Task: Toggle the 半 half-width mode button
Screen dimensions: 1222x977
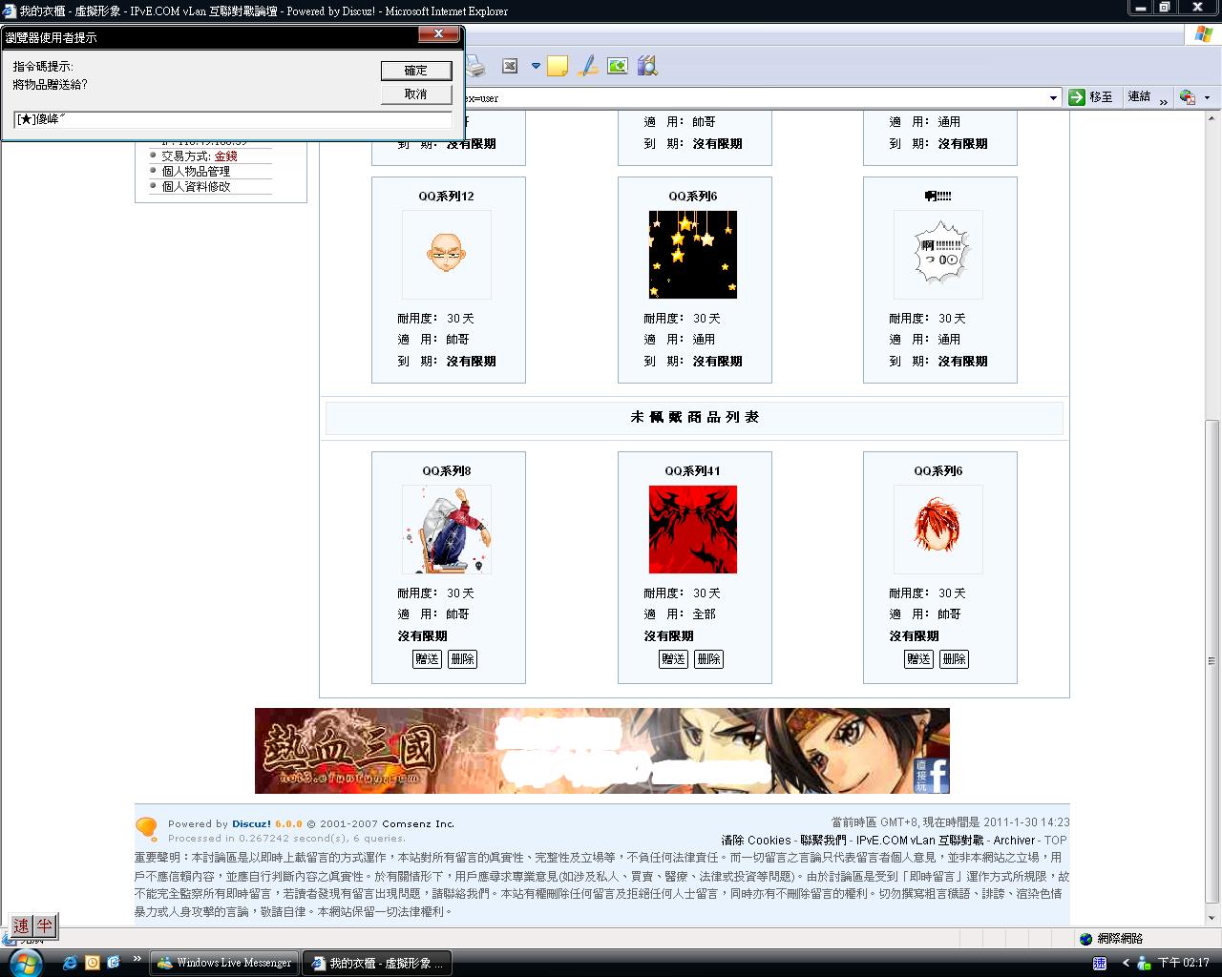Action: pos(44,925)
